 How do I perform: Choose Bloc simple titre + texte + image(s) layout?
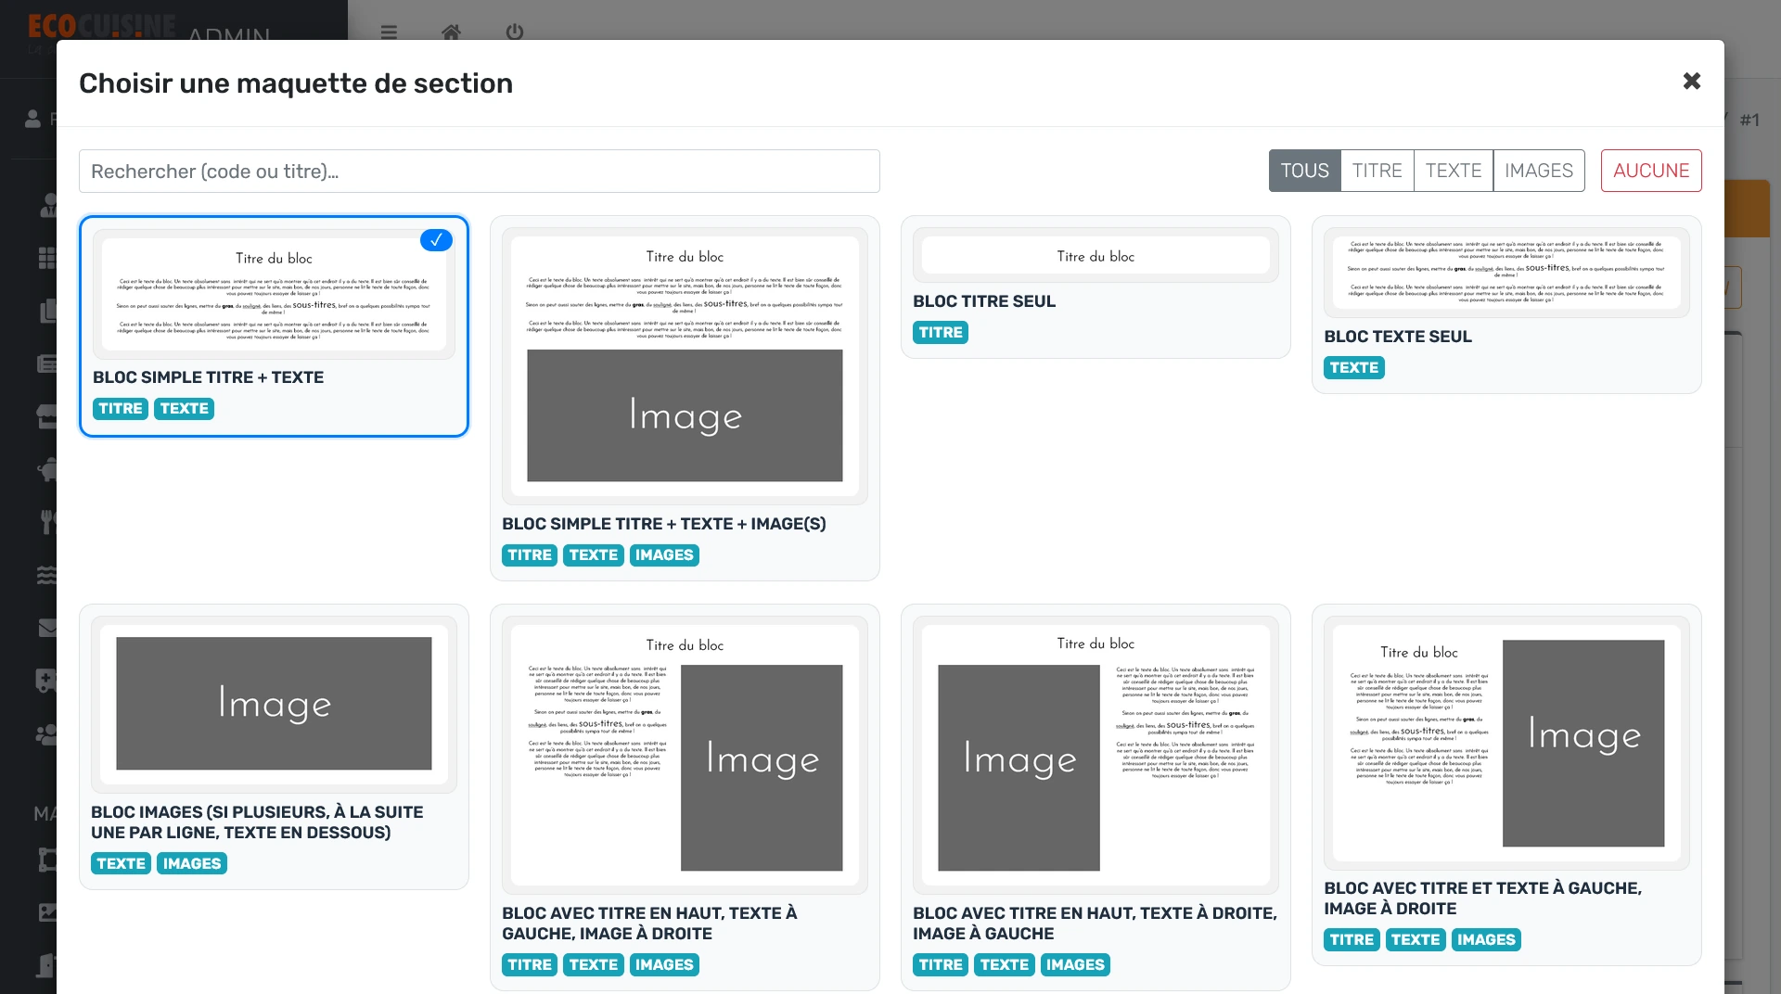click(x=685, y=399)
